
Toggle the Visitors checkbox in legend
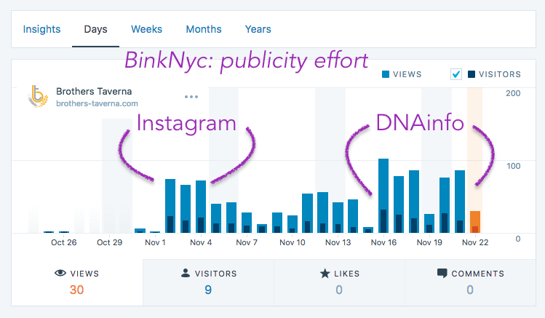coord(456,74)
